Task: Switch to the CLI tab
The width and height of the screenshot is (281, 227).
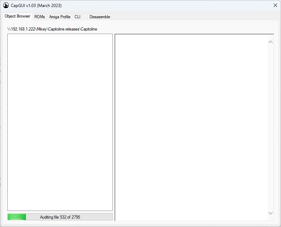Action: [80, 17]
